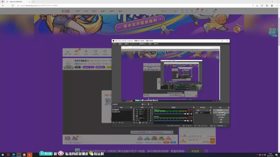Viewport: 280px width, 157px height.
Task: Remove selected source with minus icon in Sources panel
Action: (x=137, y=123)
